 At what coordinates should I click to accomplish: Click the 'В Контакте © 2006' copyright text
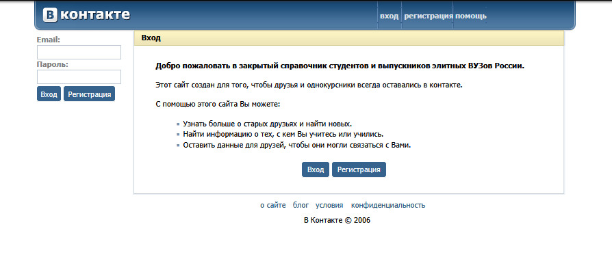tap(337, 220)
